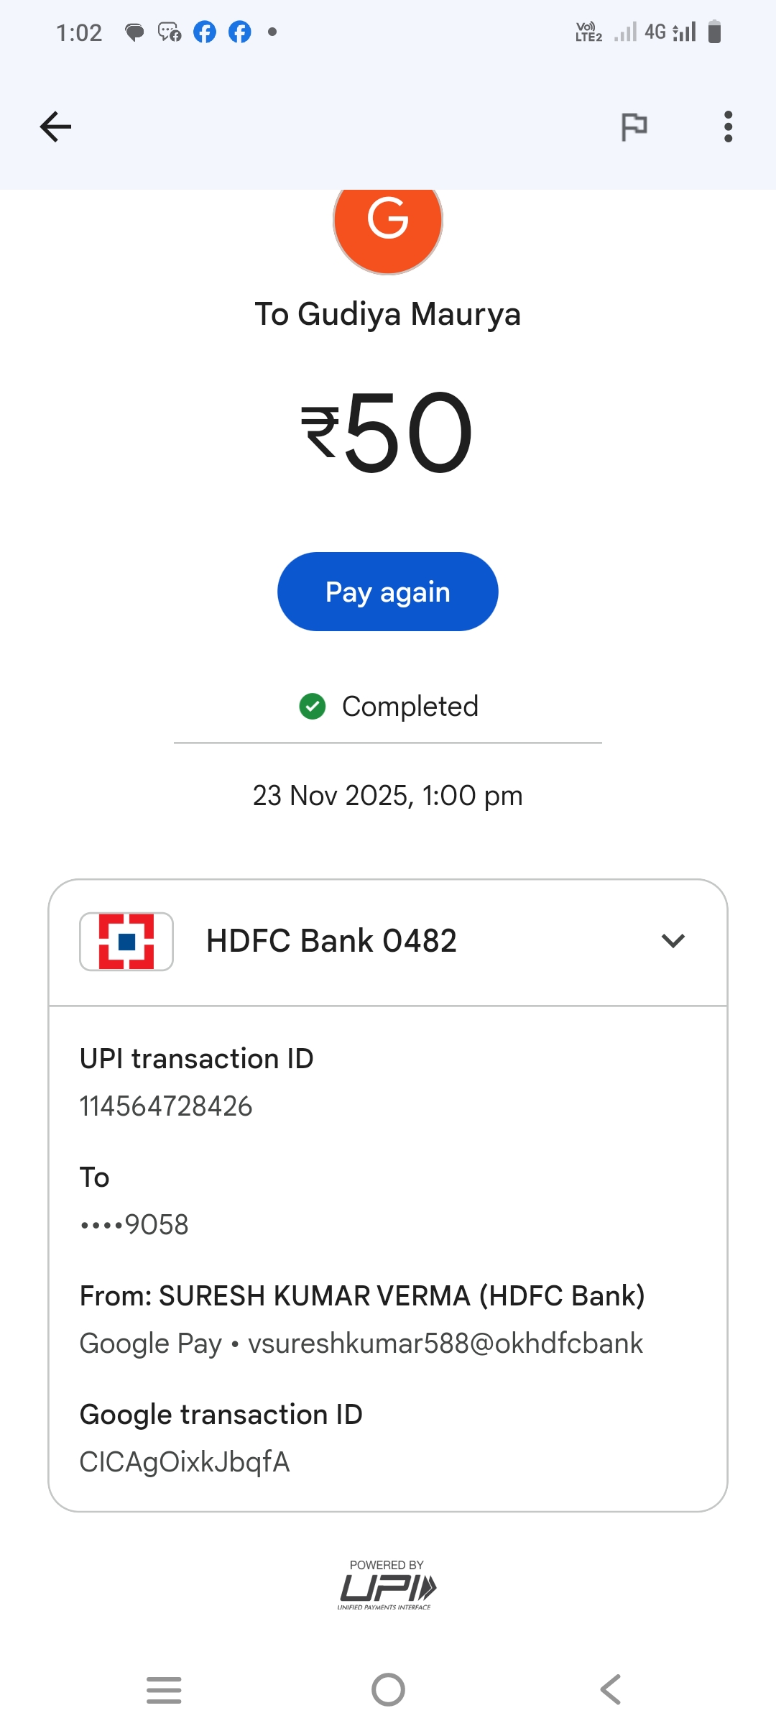
Task: Tap the flag report icon
Action: [634, 127]
